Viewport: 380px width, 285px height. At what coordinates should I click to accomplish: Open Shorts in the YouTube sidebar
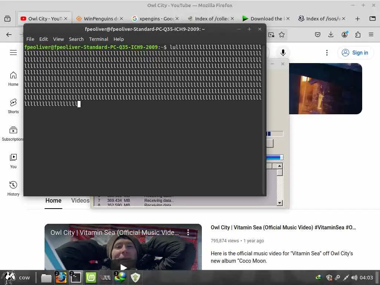[13, 106]
